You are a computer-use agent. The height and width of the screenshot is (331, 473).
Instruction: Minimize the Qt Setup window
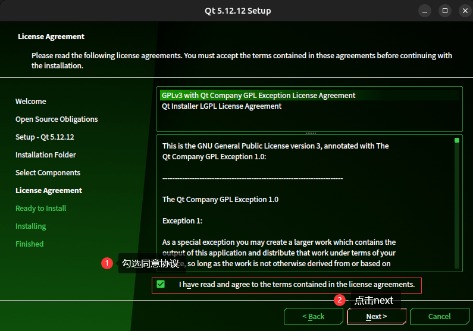pyautogui.click(x=425, y=11)
